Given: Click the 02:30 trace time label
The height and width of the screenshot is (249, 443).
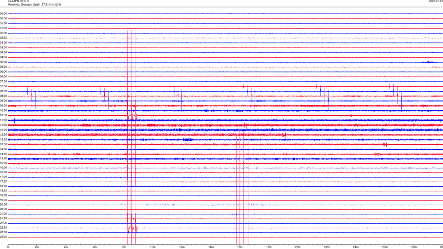Looking at the screenshot, I should point(4,38).
